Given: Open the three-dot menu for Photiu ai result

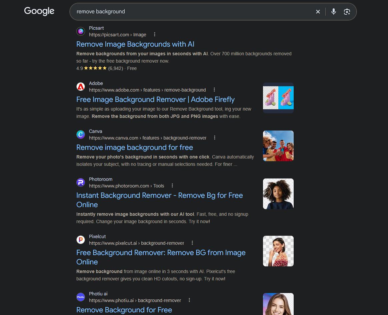Looking at the screenshot, I should (189, 300).
